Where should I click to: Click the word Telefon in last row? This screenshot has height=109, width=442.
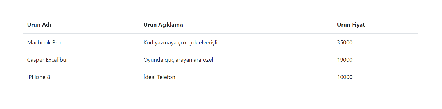pos(166,77)
